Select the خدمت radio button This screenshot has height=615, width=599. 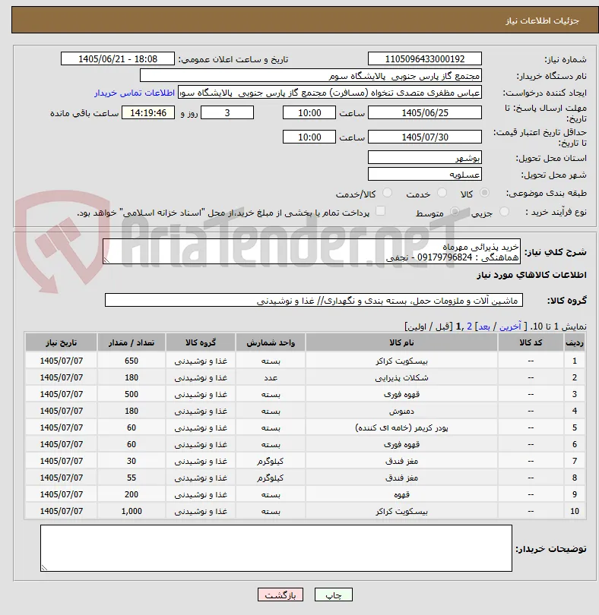(x=442, y=193)
